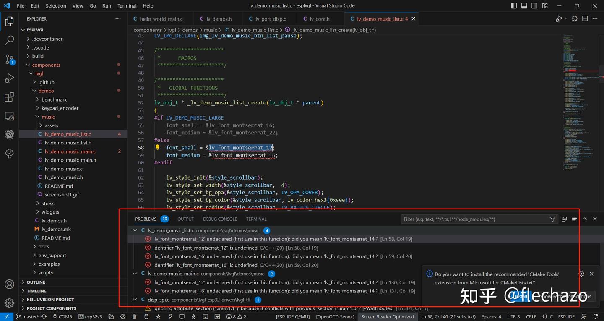Close the lv_demo_music_list.c editor tab
Screen dimensions: 604x321
coord(413,19)
